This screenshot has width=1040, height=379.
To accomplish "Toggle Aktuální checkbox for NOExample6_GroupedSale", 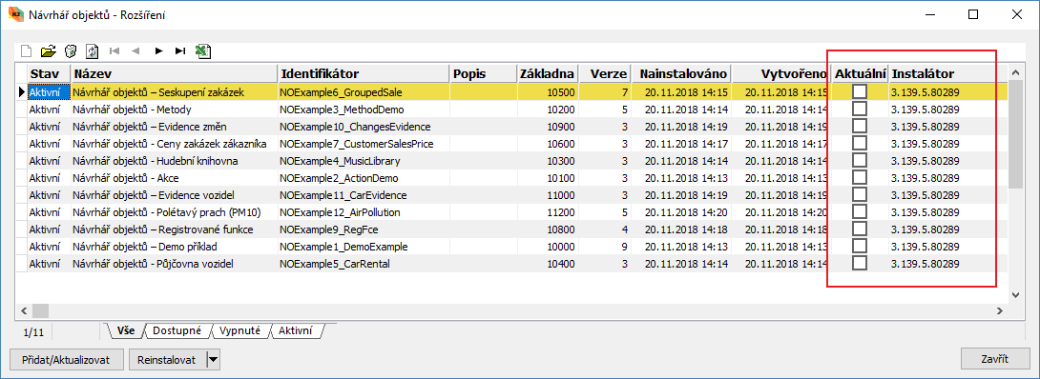I will (860, 91).
